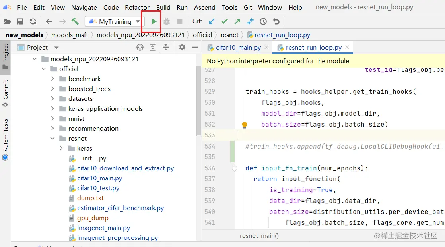Click the Debug bug icon
This screenshot has width=445, height=247.
(x=167, y=21)
